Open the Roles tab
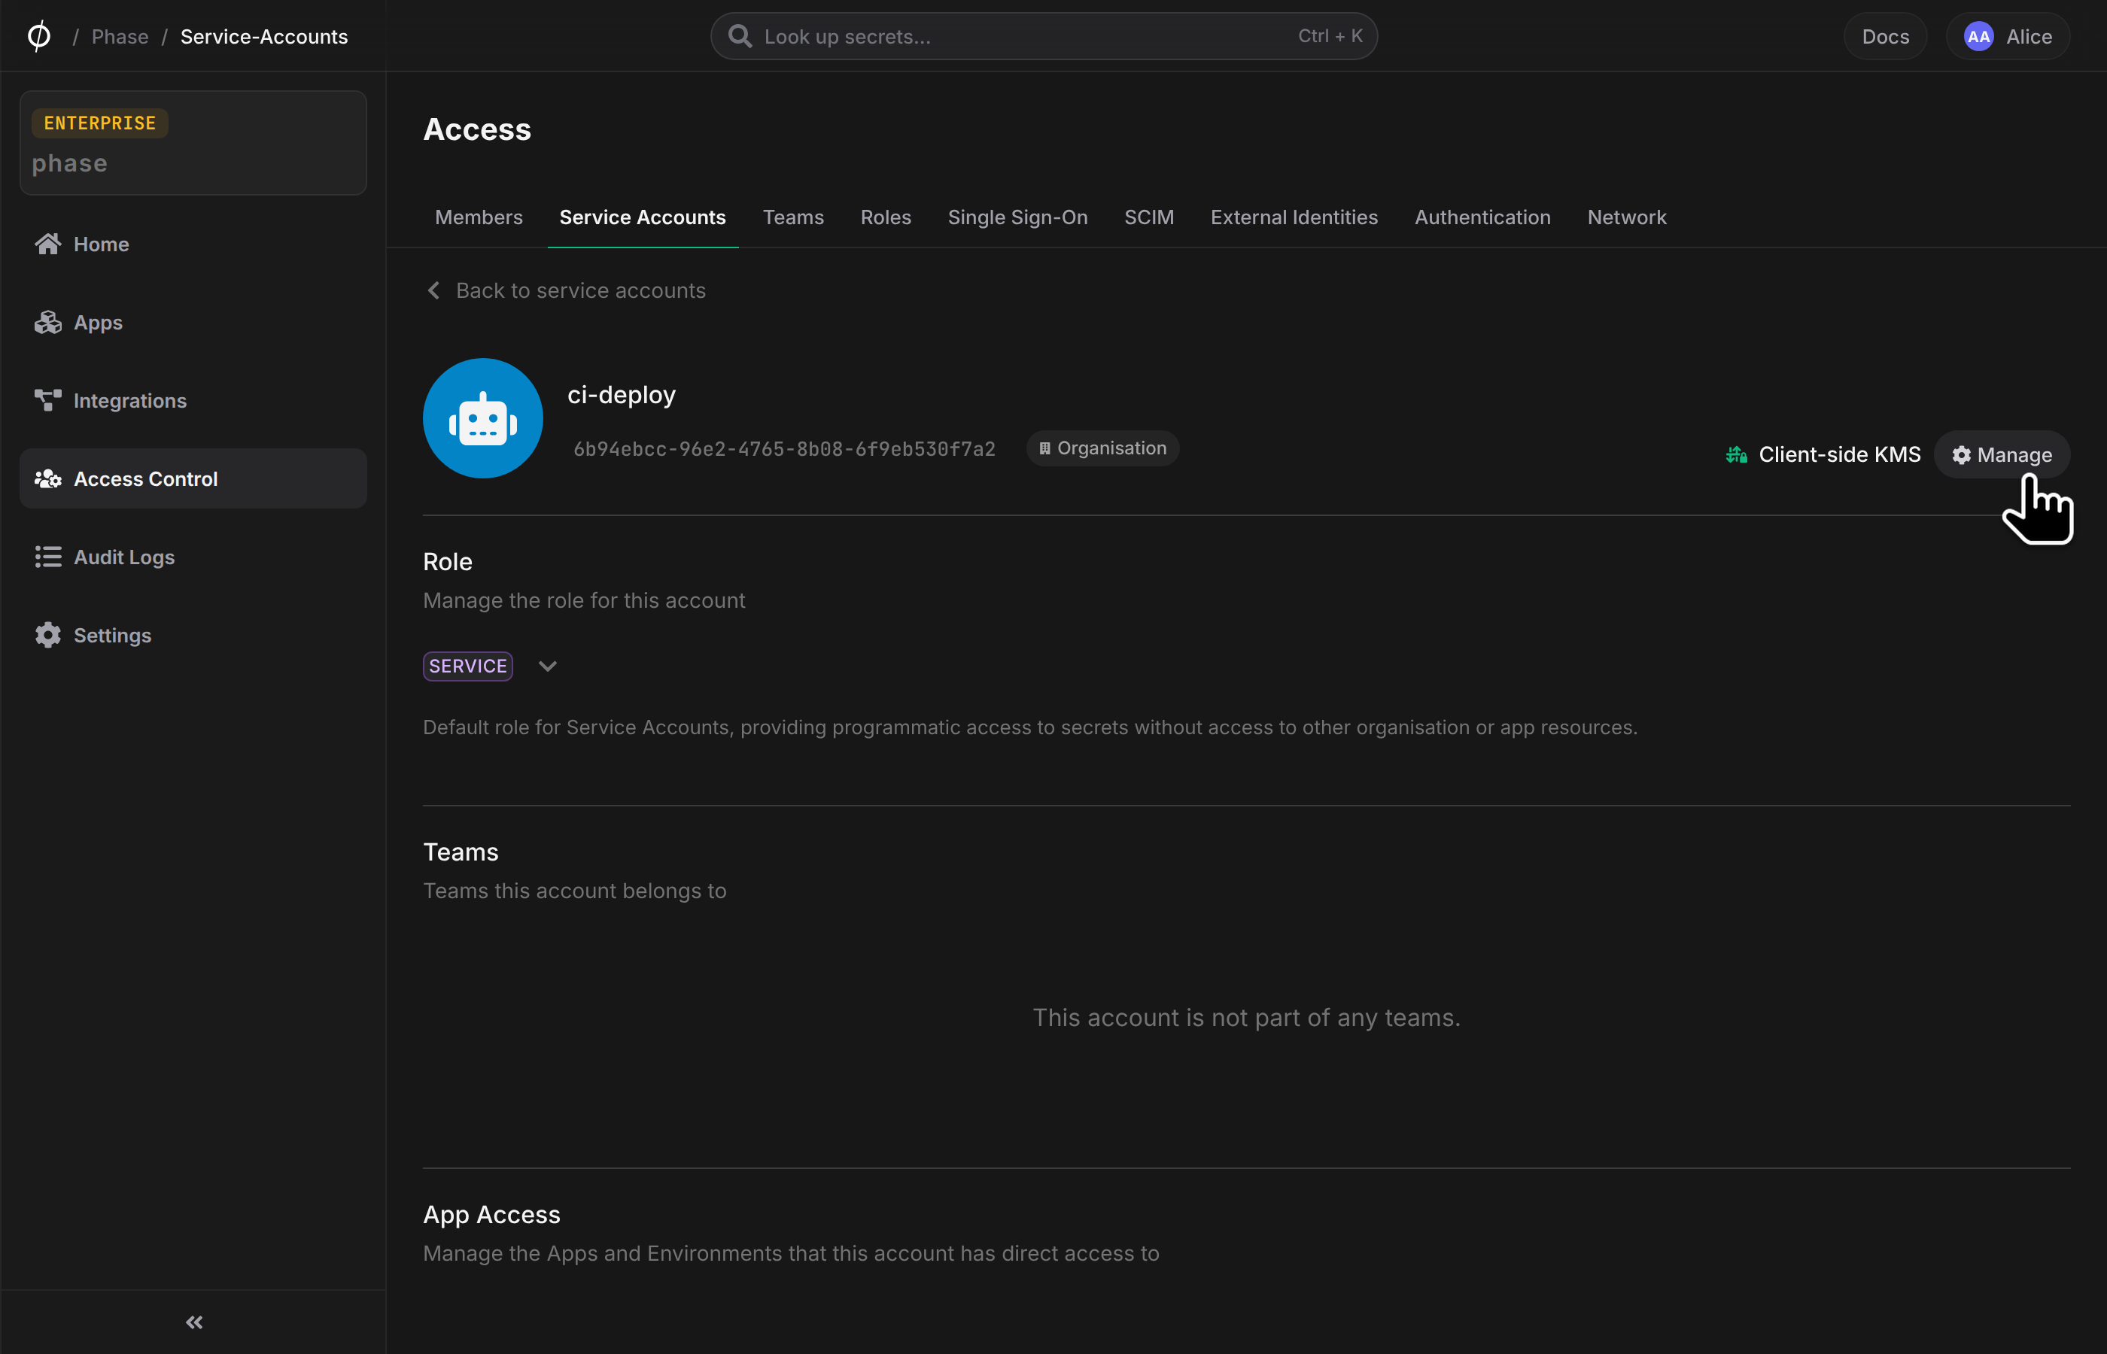Image resolution: width=2107 pixels, height=1354 pixels. 886,217
